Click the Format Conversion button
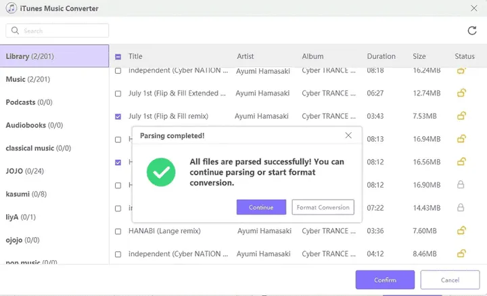 point(323,207)
